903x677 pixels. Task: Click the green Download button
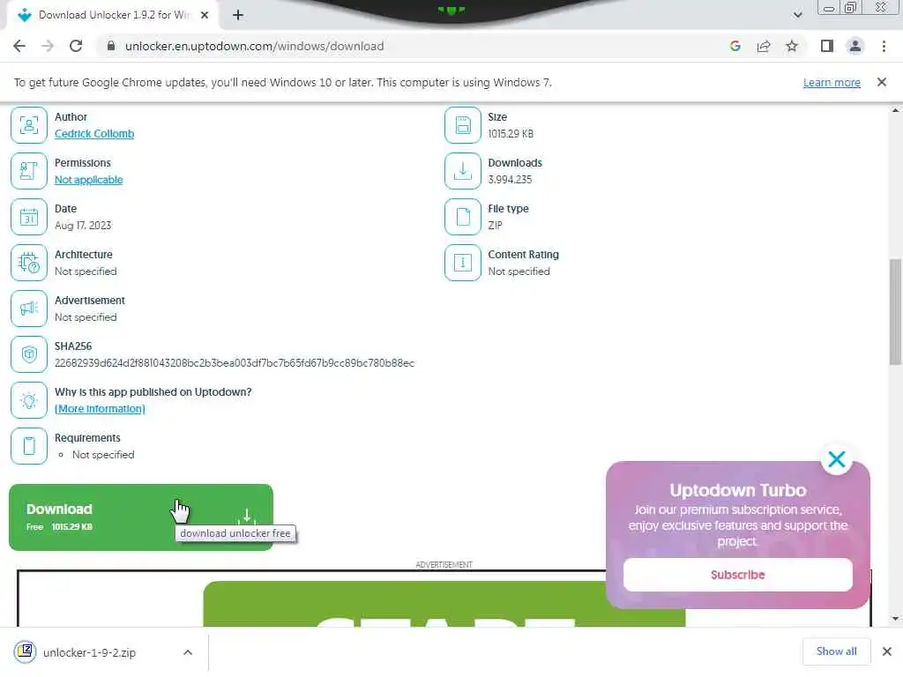coord(141,517)
